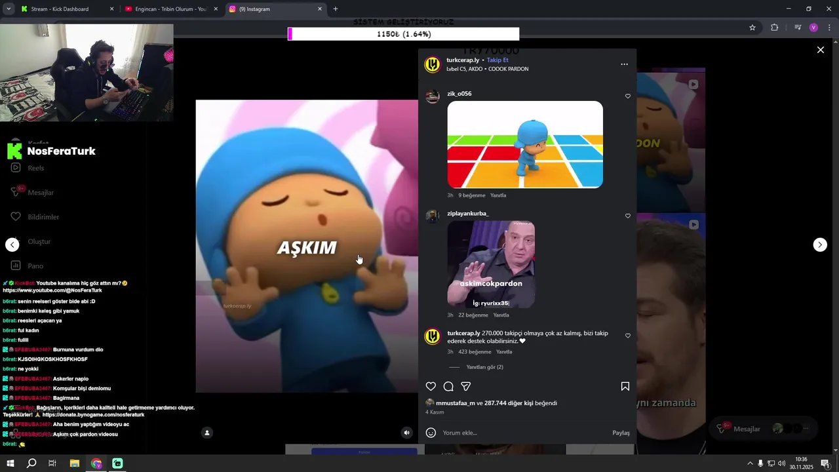Open a new browser tab
This screenshot has height=472, width=839.
pos(336,9)
